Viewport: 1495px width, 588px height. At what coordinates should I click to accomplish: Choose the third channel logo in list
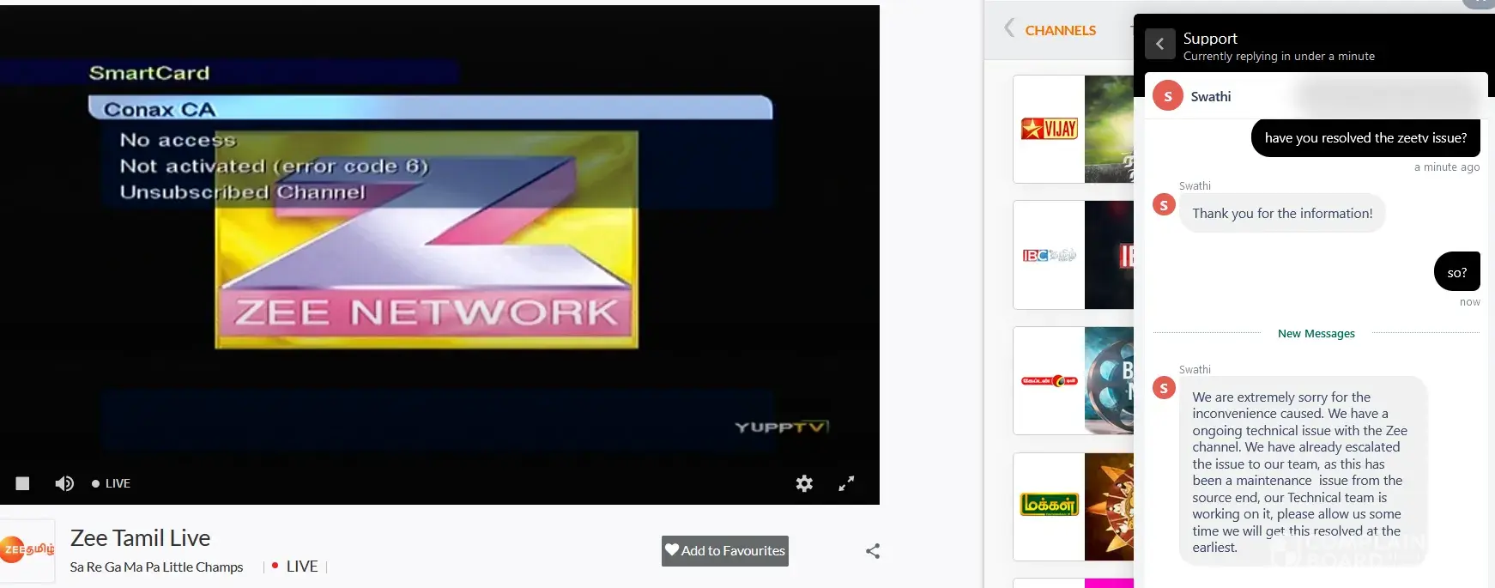[1049, 380]
